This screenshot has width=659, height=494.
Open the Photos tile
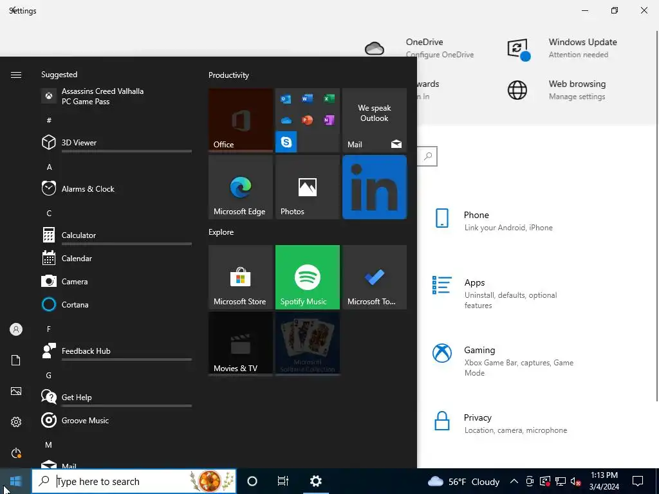click(308, 187)
